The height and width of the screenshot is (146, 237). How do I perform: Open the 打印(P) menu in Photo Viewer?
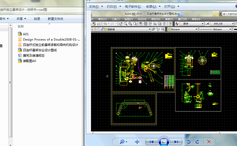(112, 7)
